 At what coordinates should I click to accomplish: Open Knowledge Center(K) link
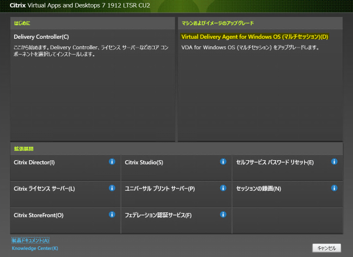click(35, 248)
